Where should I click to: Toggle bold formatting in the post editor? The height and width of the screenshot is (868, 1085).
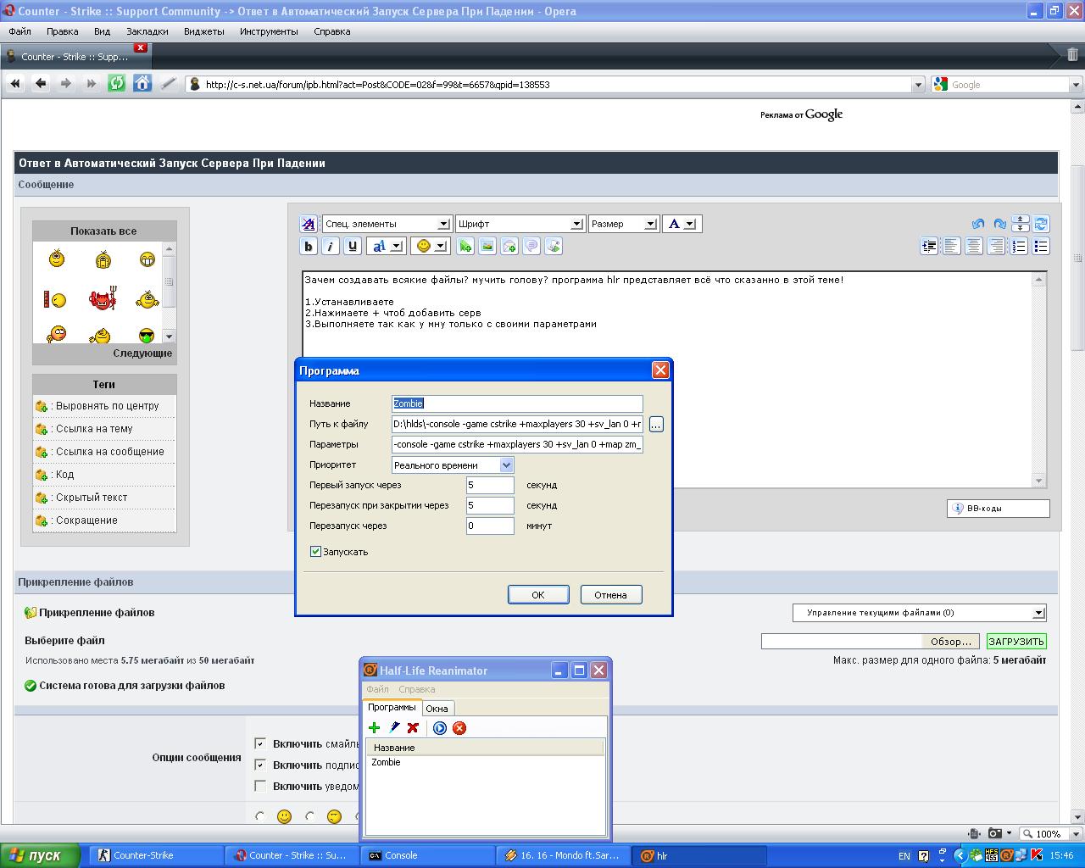(x=309, y=246)
